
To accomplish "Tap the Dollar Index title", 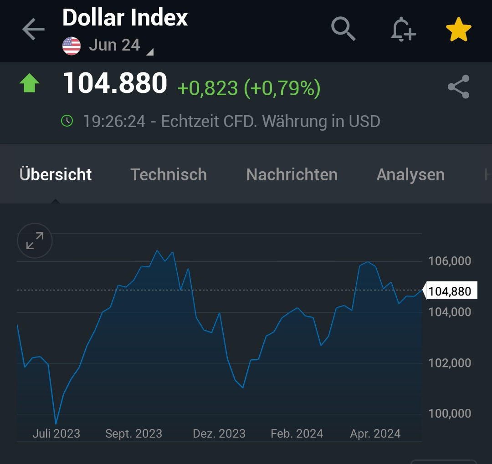I will (125, 18).
